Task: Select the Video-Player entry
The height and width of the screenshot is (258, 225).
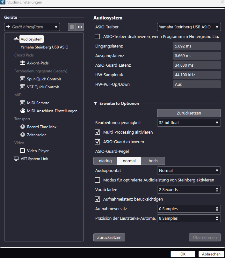Action: click(x=38, y=151)
